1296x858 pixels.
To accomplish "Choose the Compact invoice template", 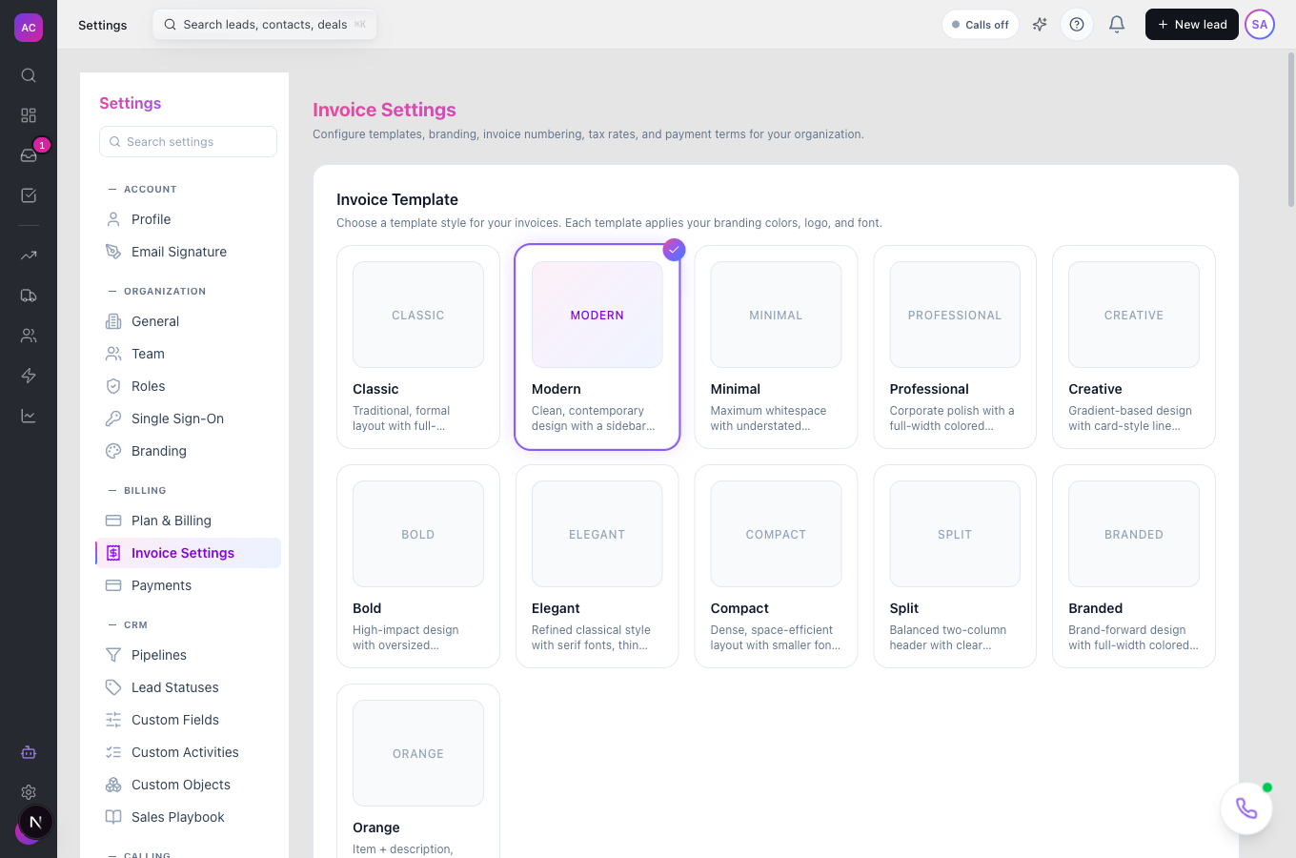I will 776,566.
